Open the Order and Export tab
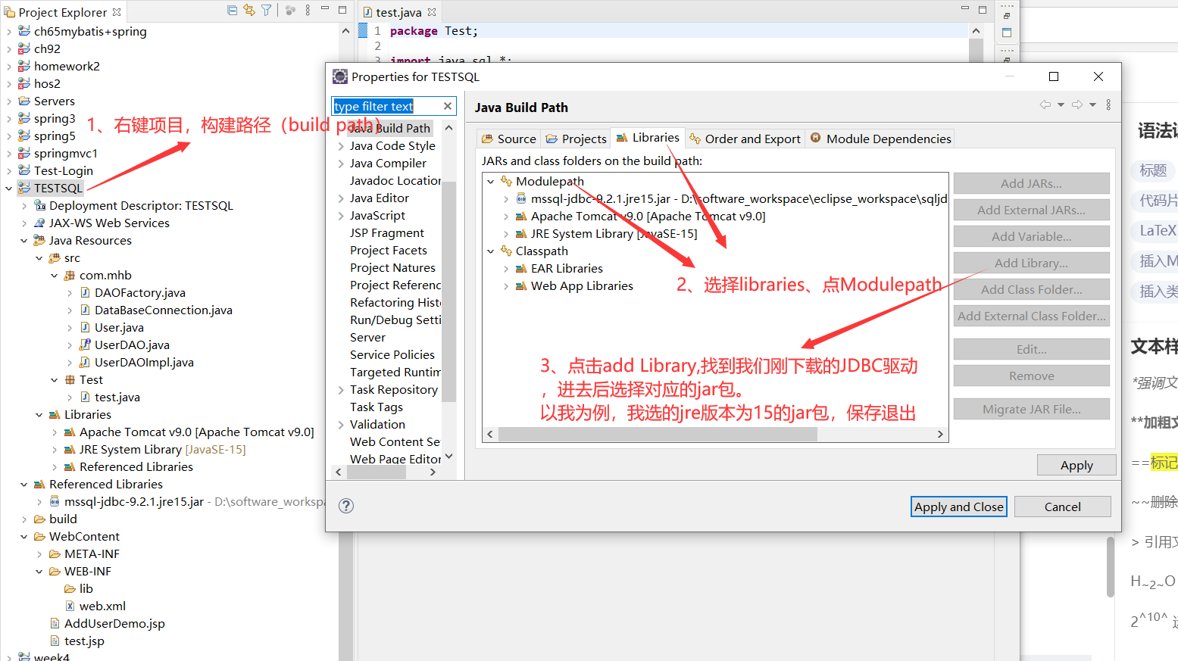 (745, 139)
